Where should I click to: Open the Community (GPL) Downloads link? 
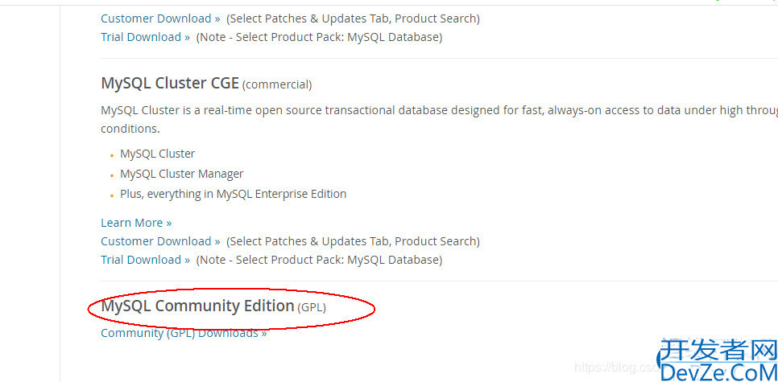184,333
